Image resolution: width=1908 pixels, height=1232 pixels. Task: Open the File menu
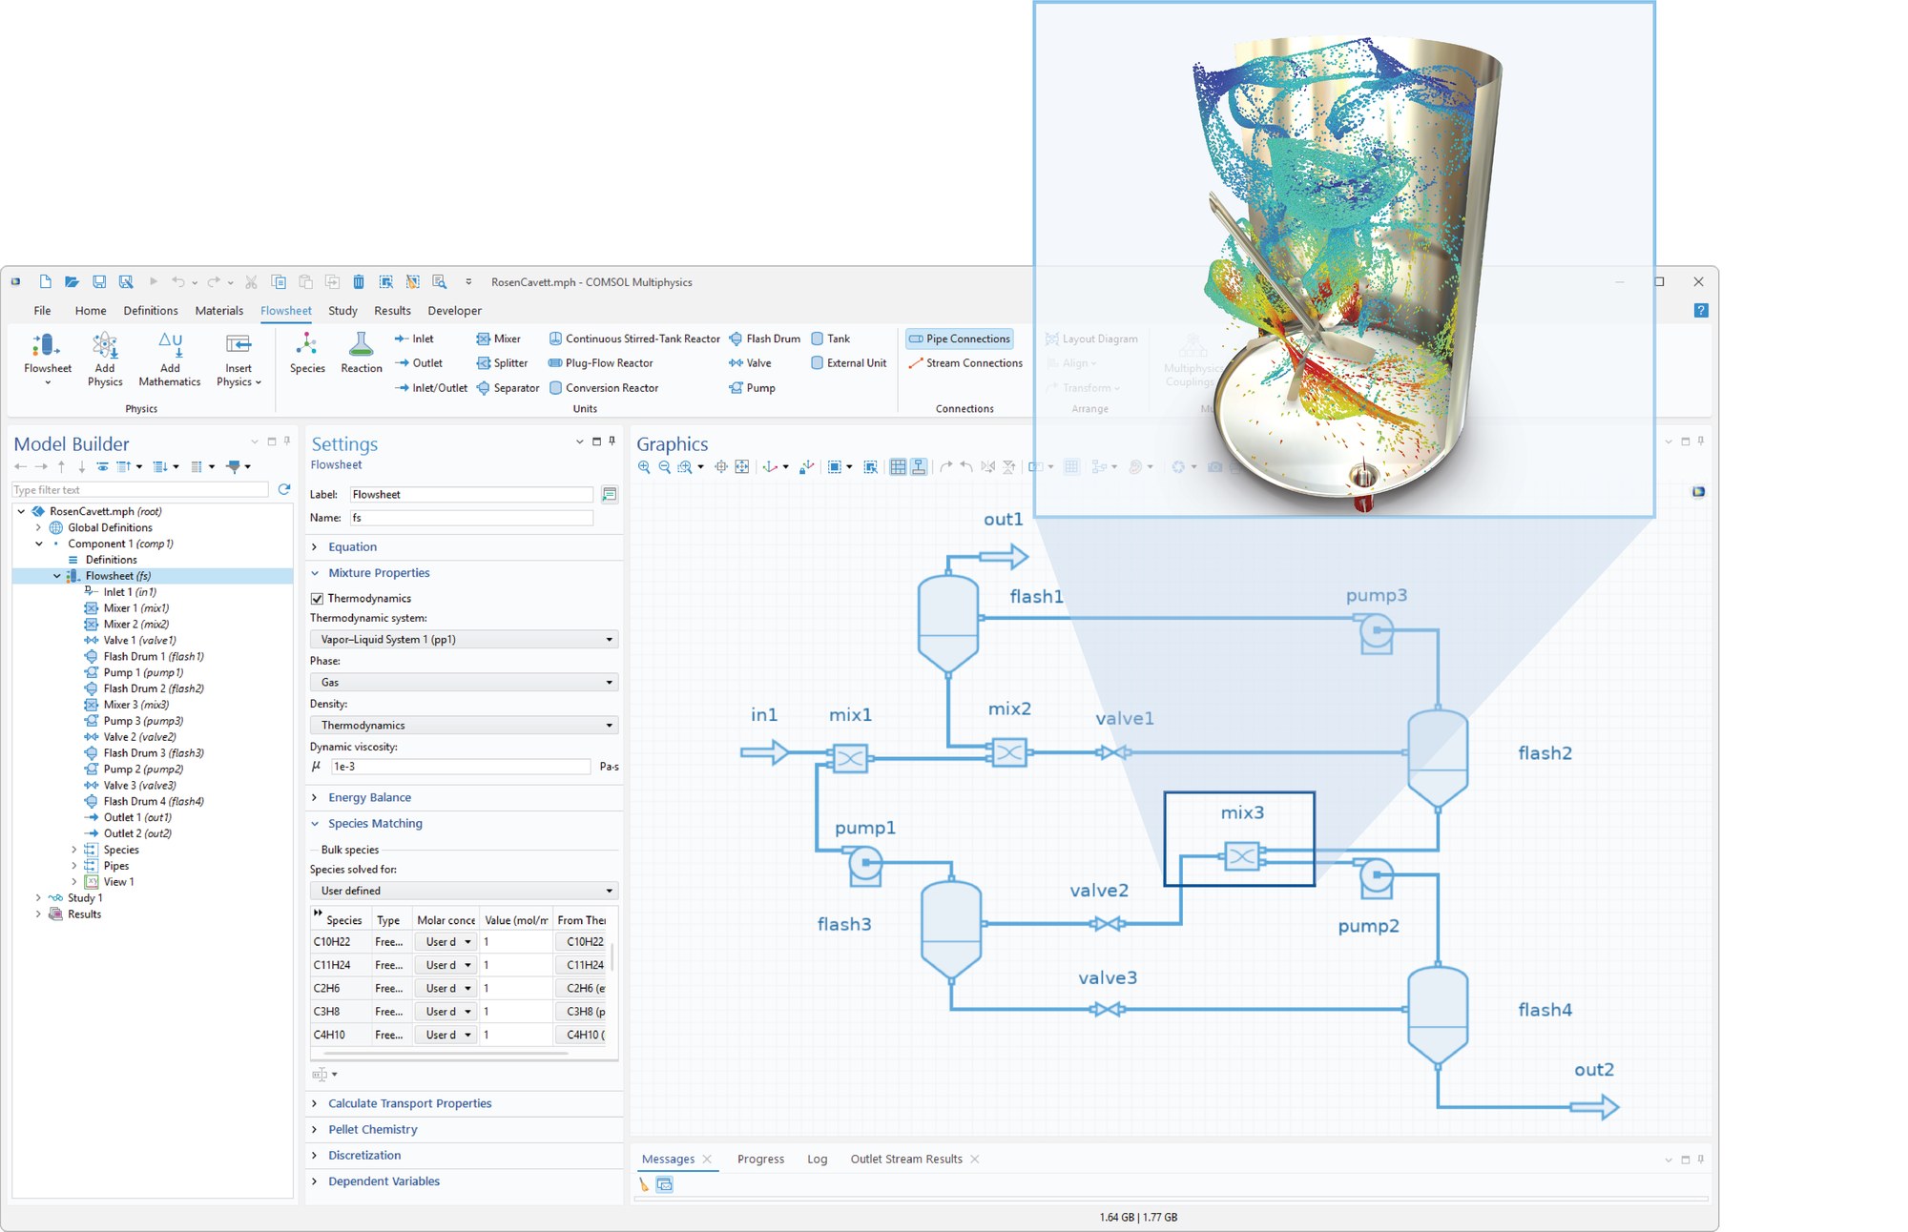tap(42, 311)
